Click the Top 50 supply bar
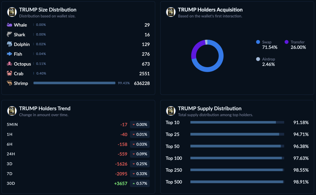 pos(237,146)
